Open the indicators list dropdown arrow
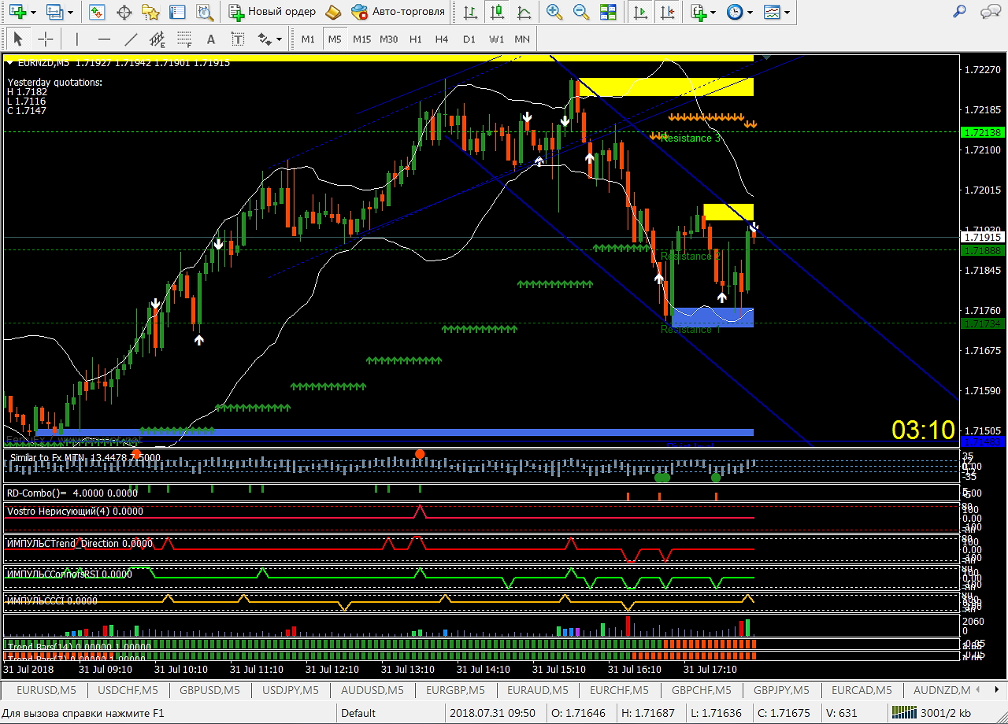This screenshot has width=1008, height=724. pos(713,12)
